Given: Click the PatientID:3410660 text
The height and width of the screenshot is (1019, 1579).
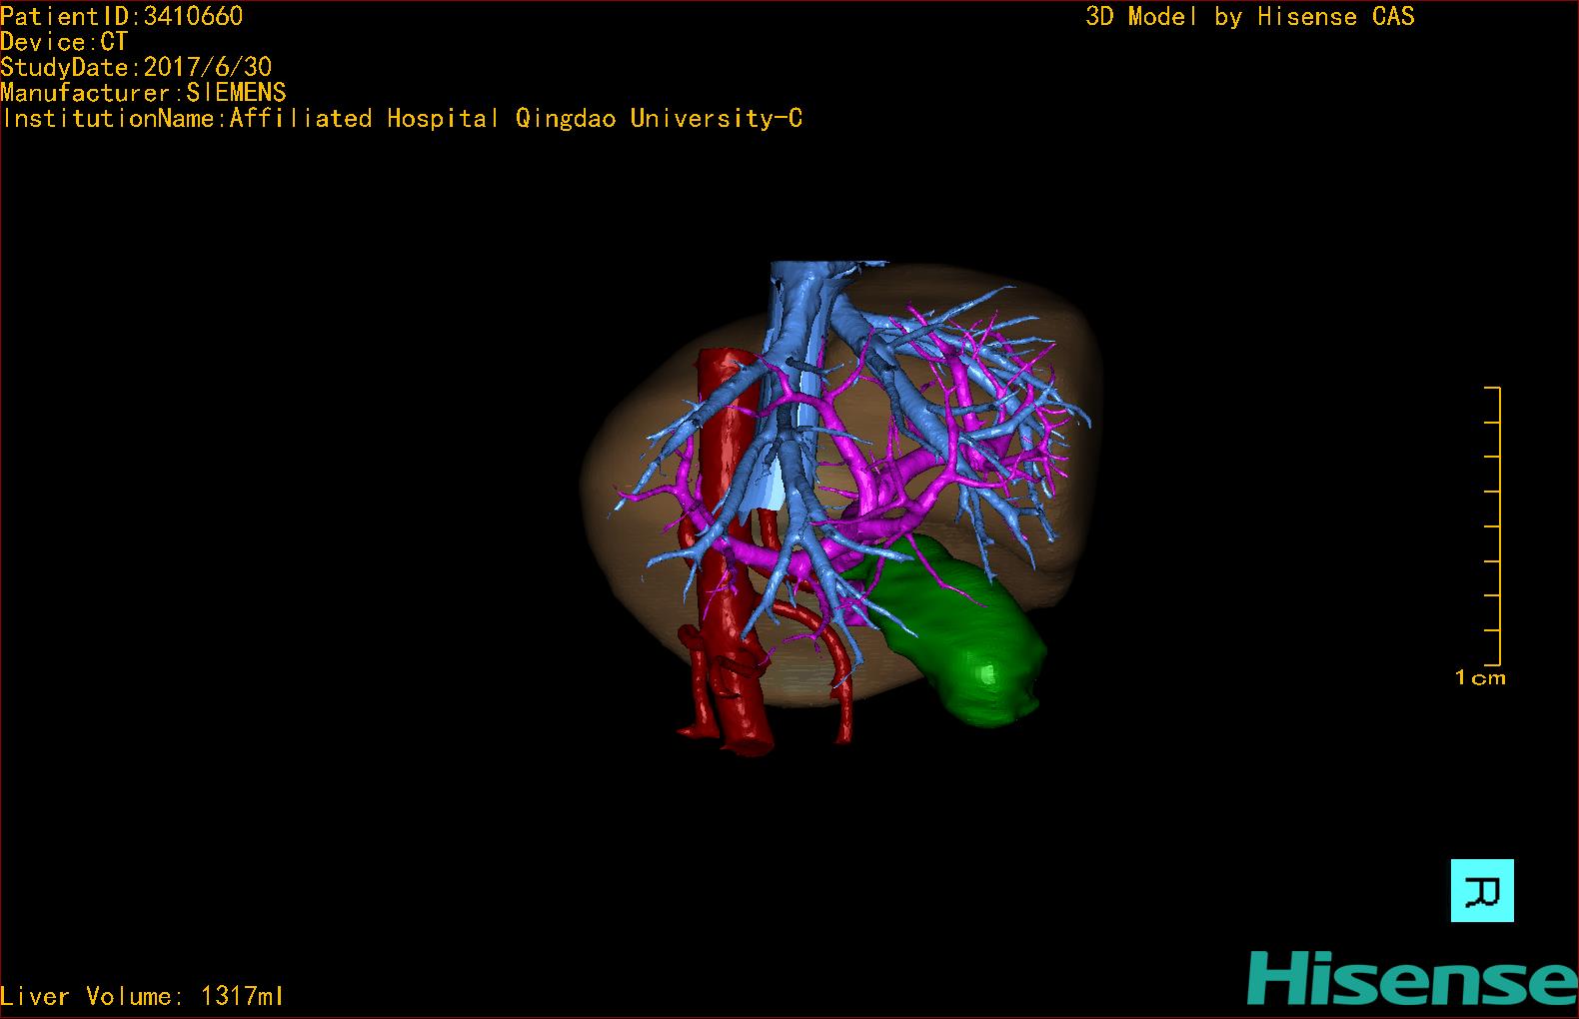Looking at the screenshot, I should 122,16.
